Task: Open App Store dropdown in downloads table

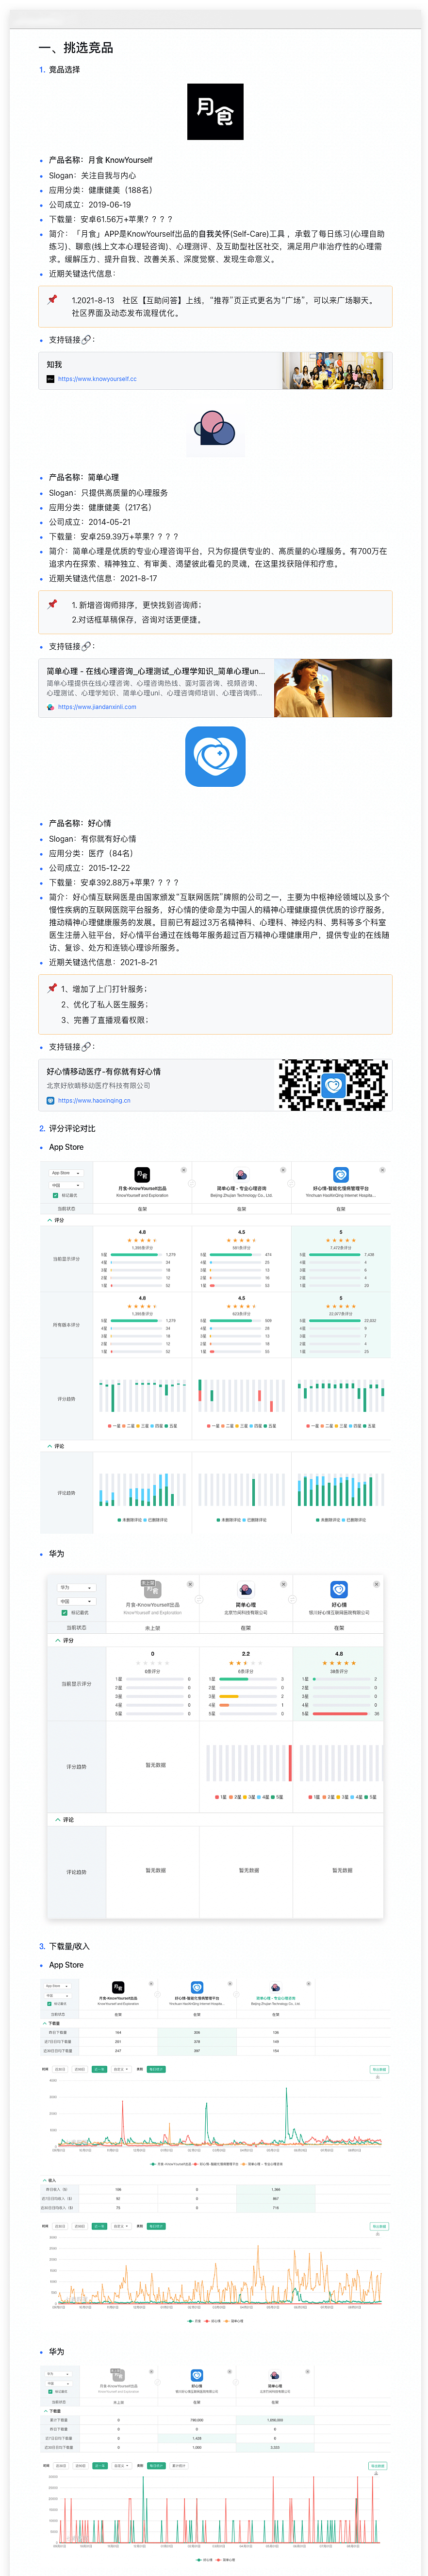Action: coord(56,1986)
